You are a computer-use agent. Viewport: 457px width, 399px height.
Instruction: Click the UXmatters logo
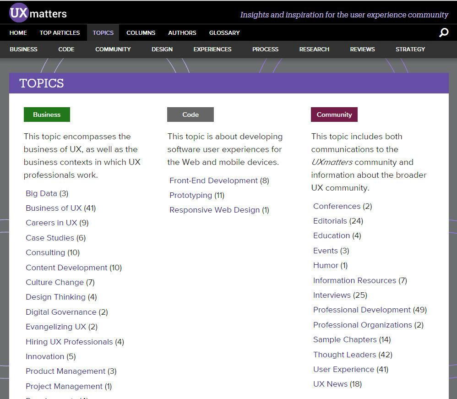click(x=38, y=13)
